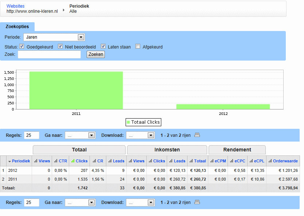The height and width of the screenshot is (216, 304).
Task: Sort by the Orderwaarde column link
Action: click(285, 161)
